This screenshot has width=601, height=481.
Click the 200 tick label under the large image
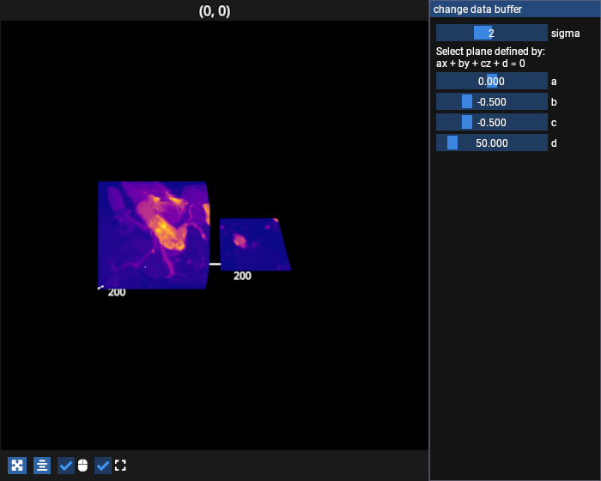[x=117, y=292]
